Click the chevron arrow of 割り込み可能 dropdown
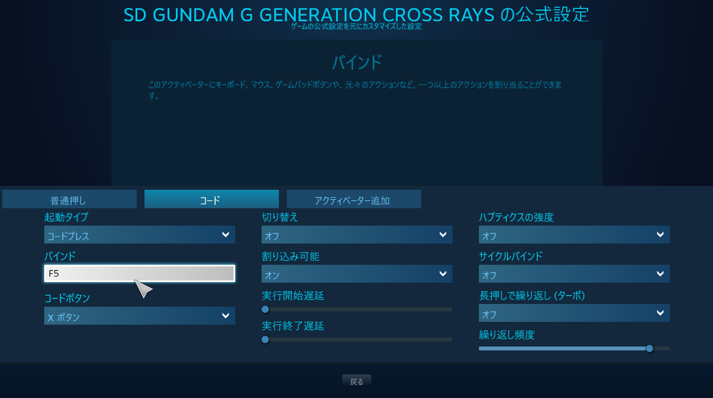 (x=442, y=274)
